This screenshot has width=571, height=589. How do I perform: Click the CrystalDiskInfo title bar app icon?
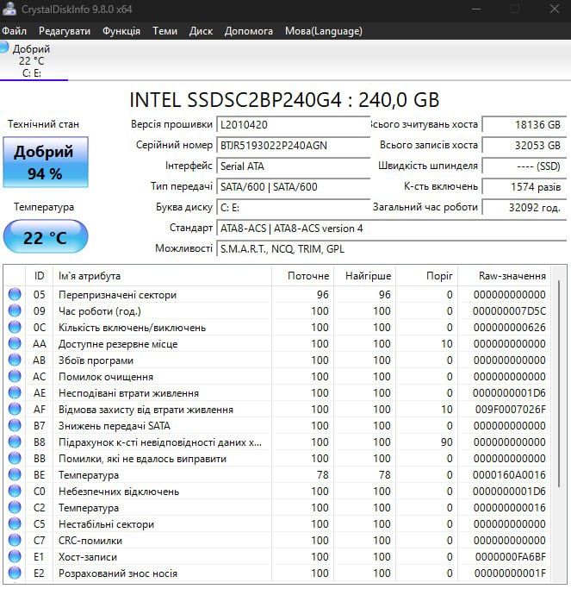(9, 9)
